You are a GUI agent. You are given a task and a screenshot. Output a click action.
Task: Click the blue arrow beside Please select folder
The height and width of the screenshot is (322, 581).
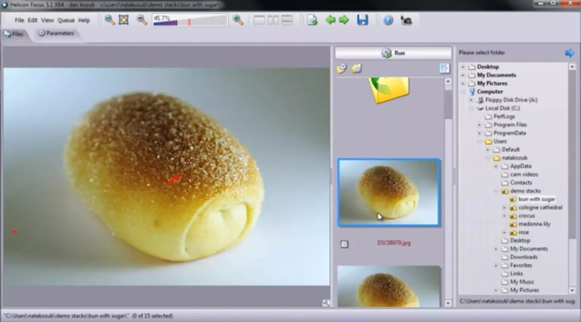point(570,53)
